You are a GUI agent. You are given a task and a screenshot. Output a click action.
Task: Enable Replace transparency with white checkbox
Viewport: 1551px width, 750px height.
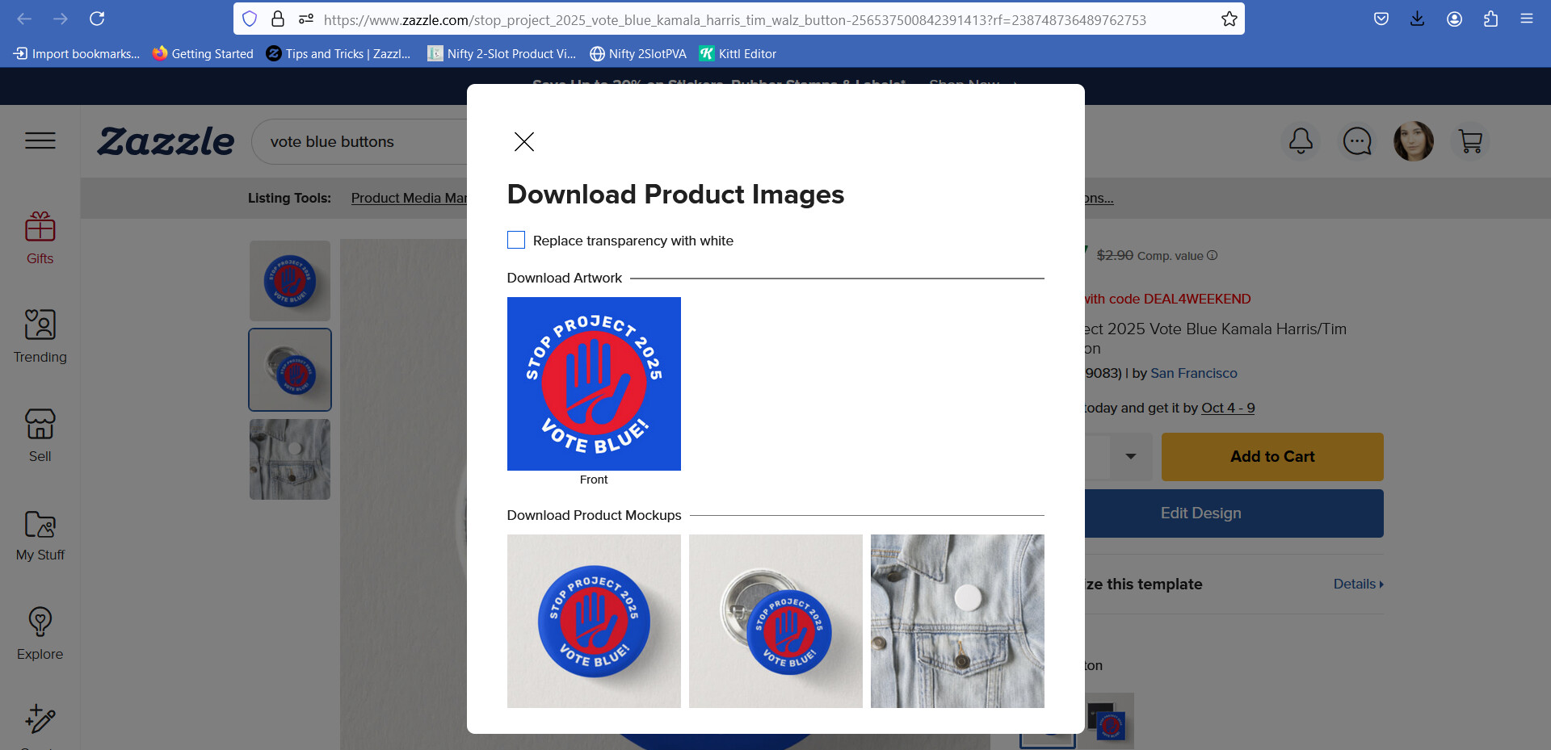(x=516, y=240)
